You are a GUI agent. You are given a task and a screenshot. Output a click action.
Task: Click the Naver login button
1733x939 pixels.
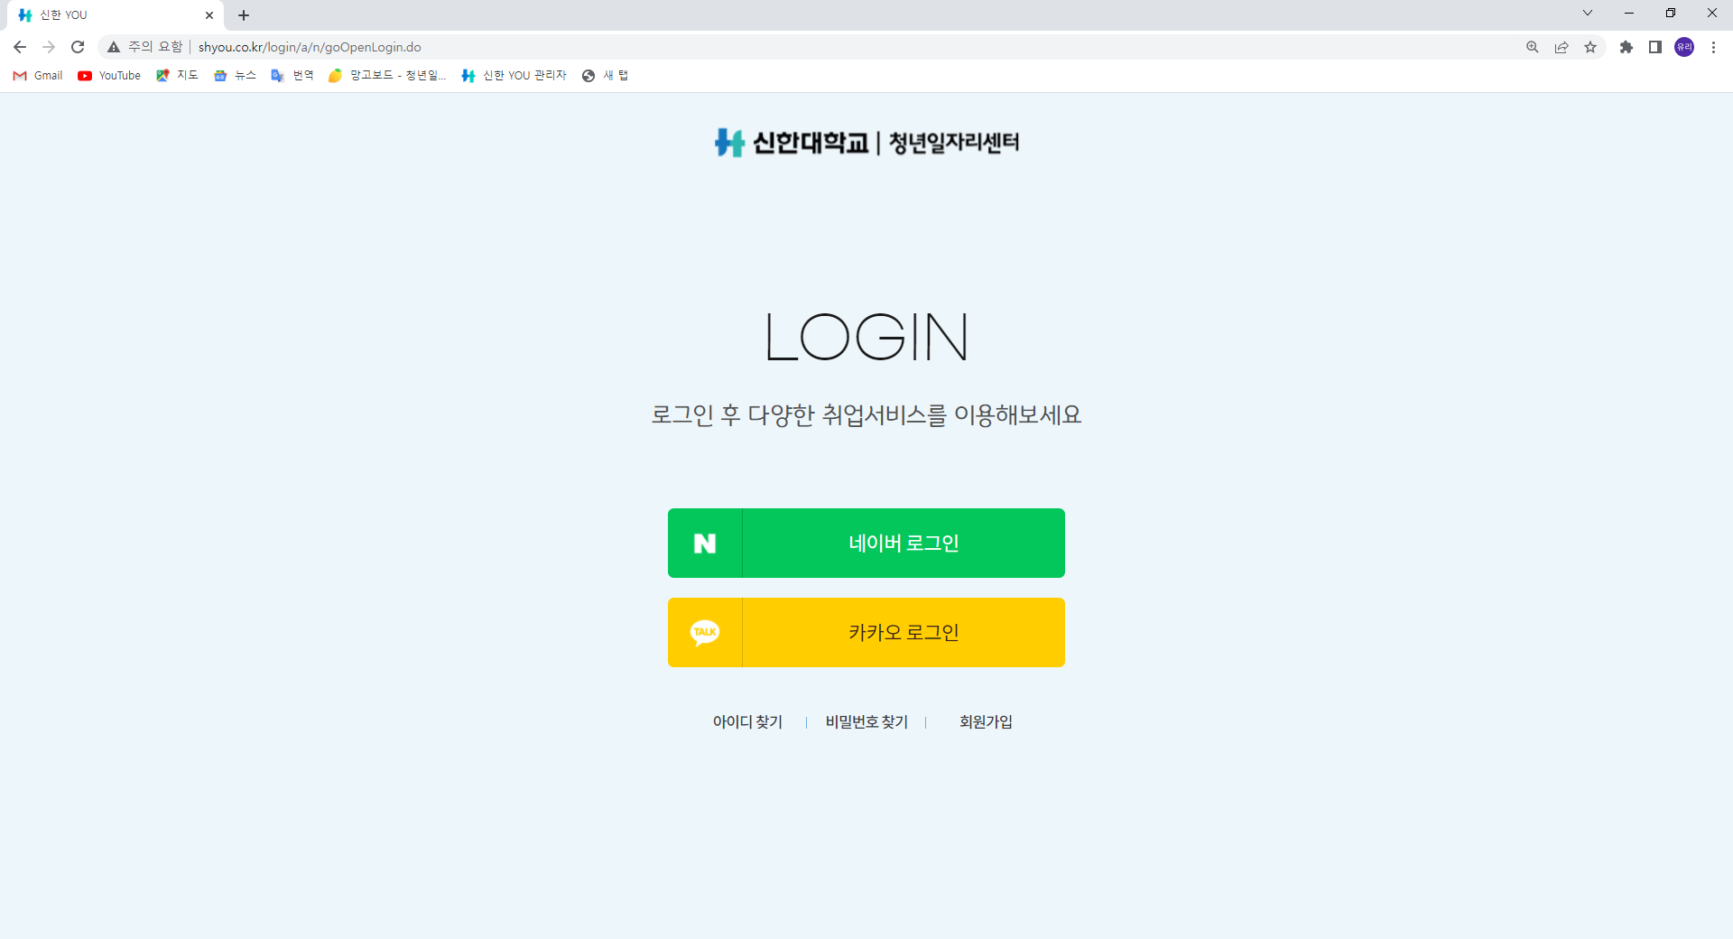pos(866,543)
